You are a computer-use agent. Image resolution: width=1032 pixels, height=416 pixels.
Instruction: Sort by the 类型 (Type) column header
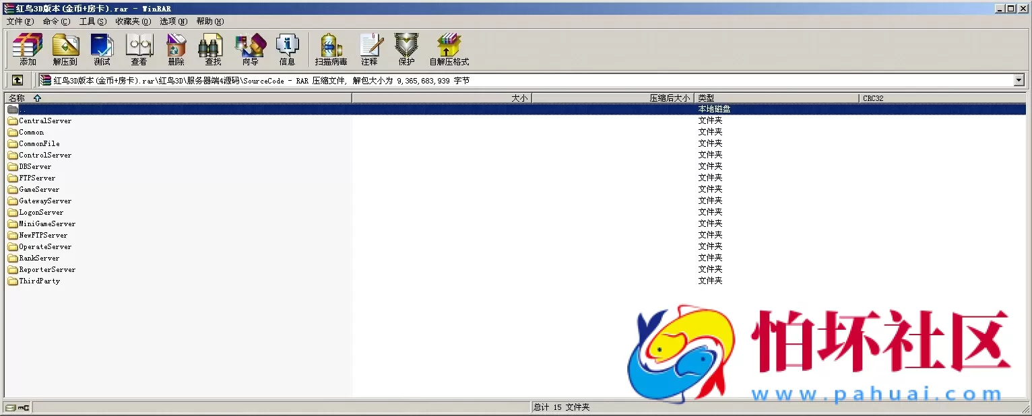(706, 98)
